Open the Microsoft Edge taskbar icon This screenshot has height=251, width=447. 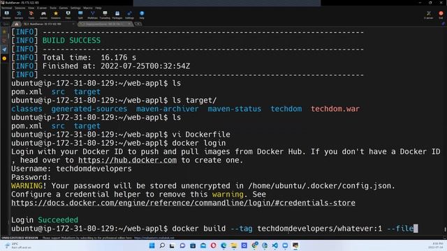click(x=223, y=245)
